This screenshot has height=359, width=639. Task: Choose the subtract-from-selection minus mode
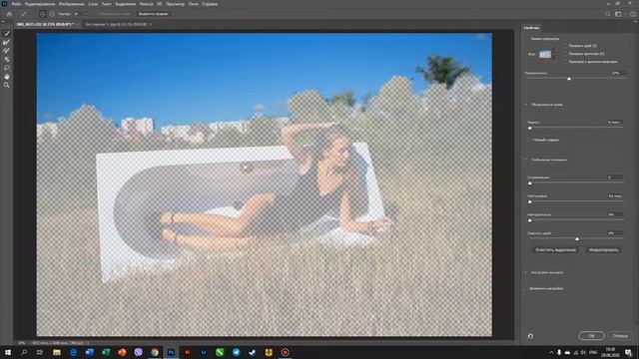tap(52, 14)
